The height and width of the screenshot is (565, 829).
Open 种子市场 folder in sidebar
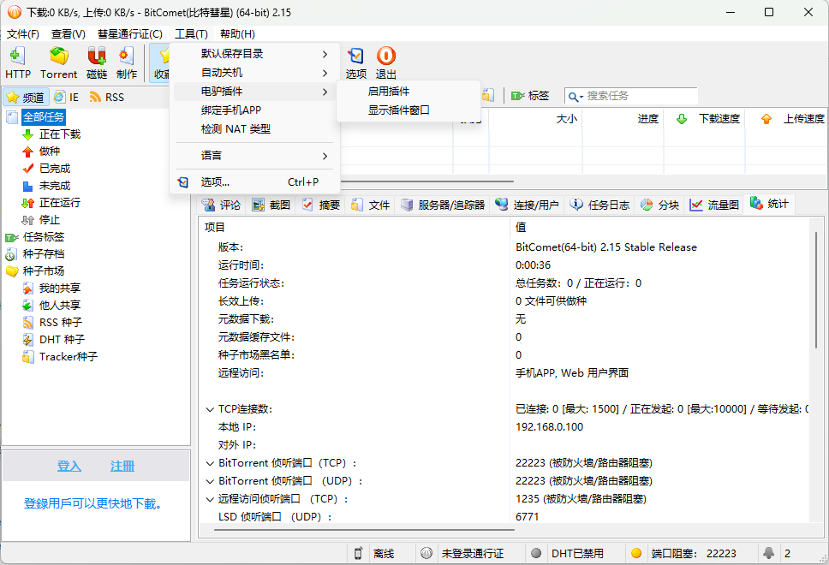(x=35, y=271)
